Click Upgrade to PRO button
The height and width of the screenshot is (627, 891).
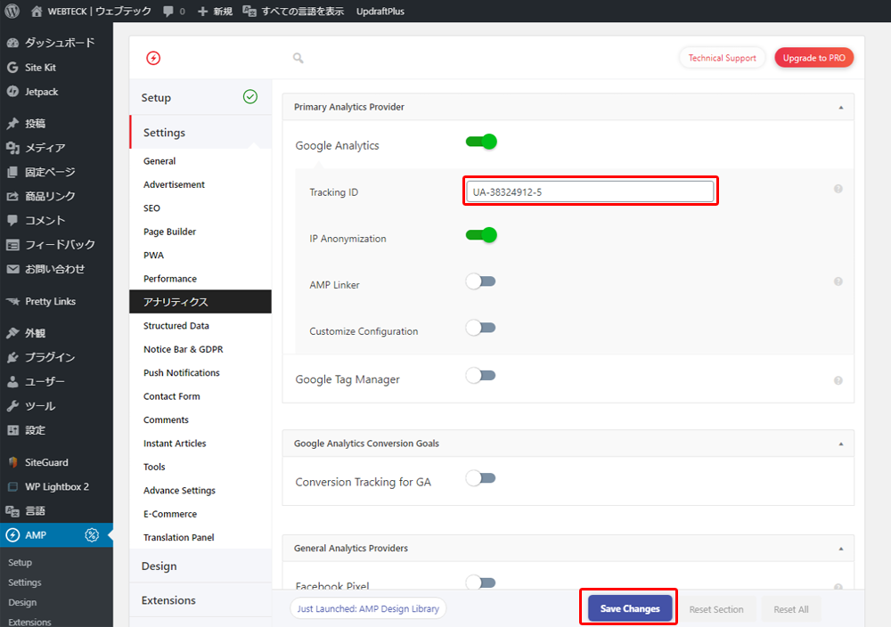[813, 58]
